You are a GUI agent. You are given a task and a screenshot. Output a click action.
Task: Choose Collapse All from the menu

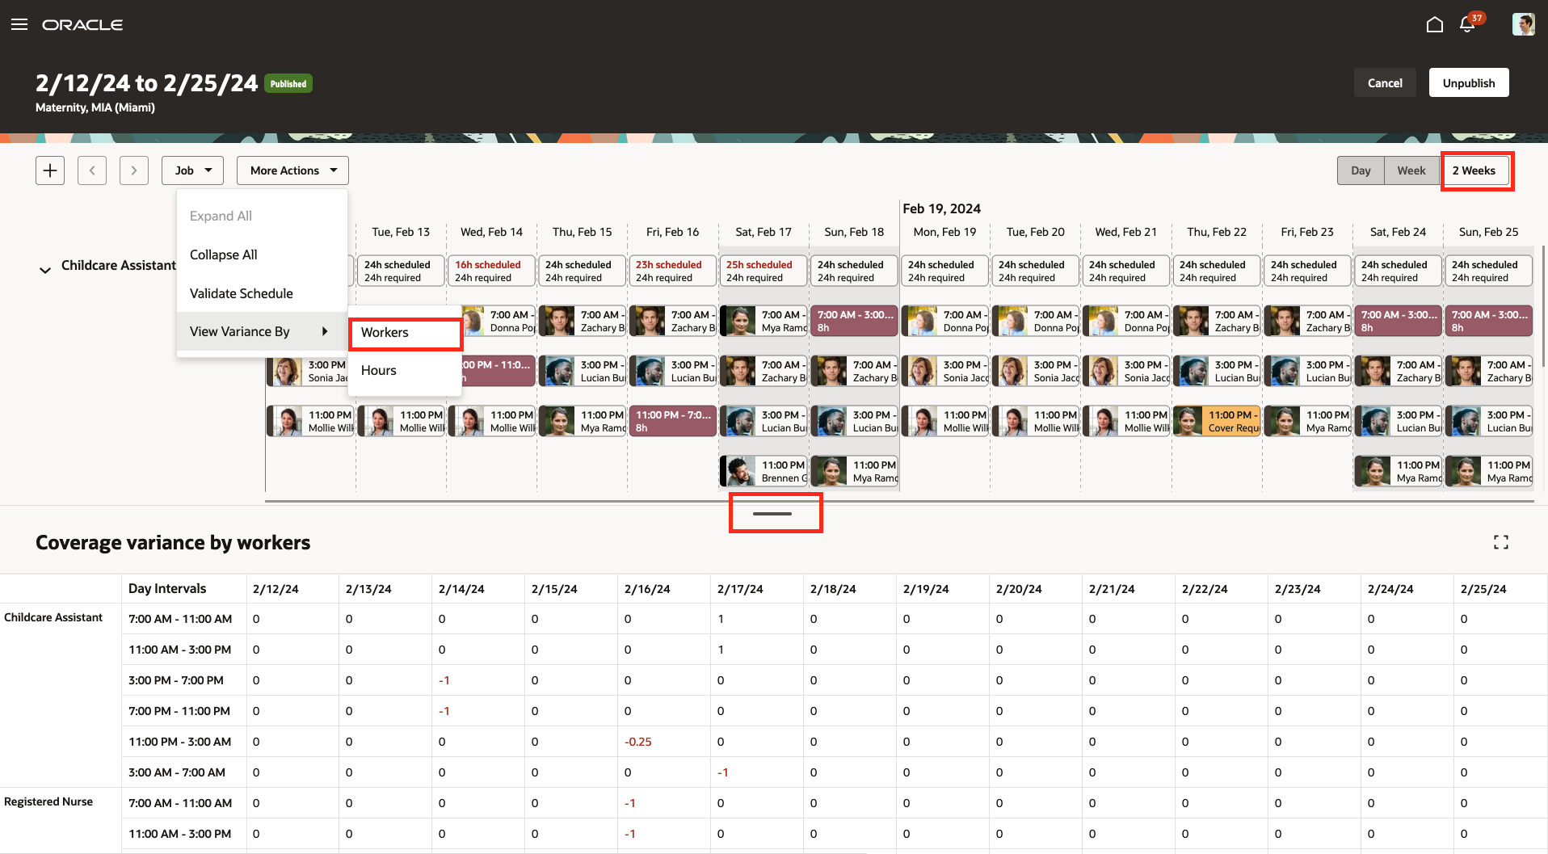click(x=262, y=255)
